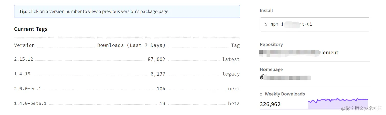Click the weekly downloads sparkline chart
This screenshot has width=386, height=115.
338,103
